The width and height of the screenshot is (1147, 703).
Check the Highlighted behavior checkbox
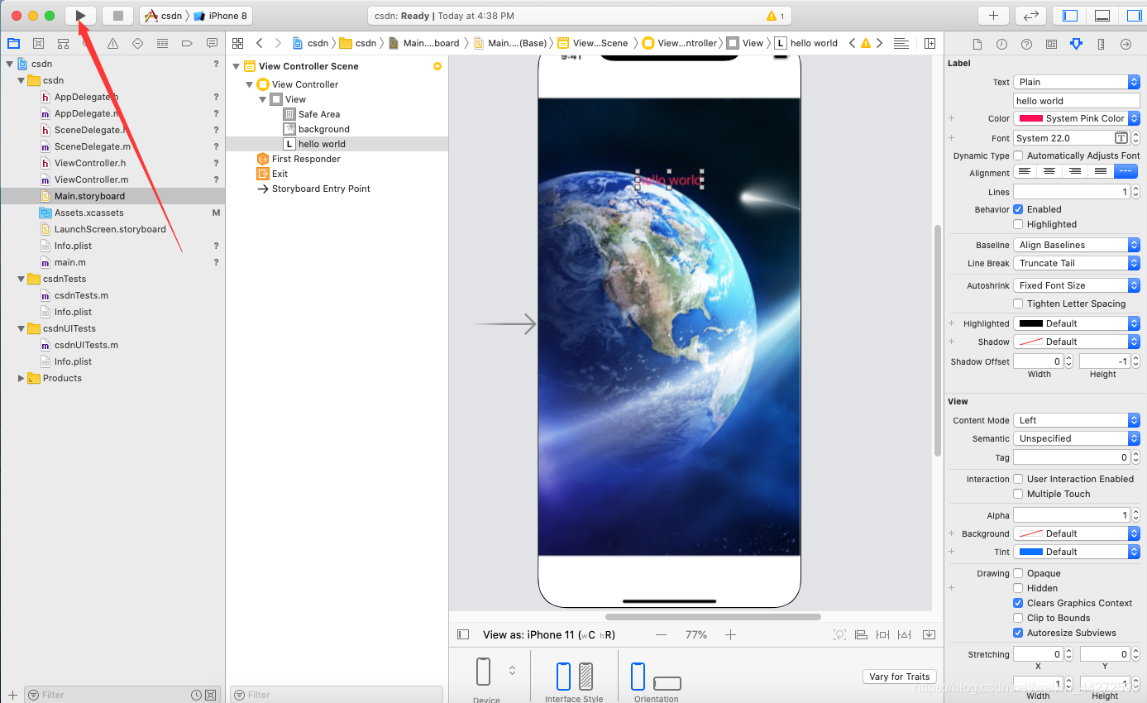click(1018, 224)
